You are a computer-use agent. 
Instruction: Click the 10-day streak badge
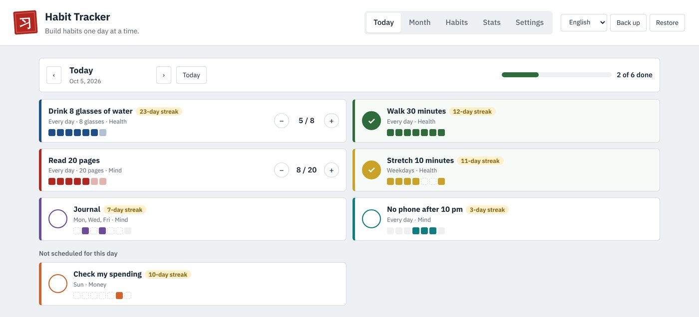pyautogui.click(x=168, y=275)
